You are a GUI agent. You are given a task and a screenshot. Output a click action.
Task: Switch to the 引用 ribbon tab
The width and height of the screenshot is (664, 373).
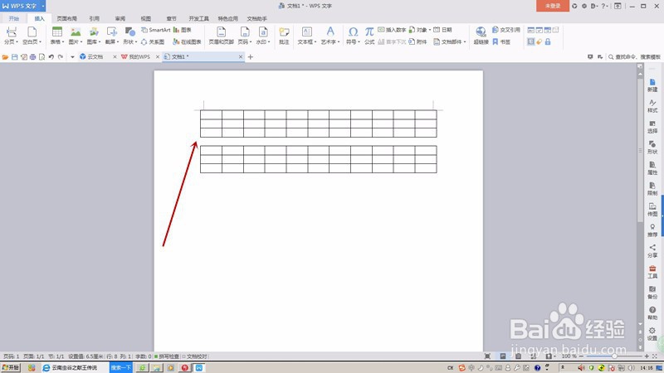point(94,18)
